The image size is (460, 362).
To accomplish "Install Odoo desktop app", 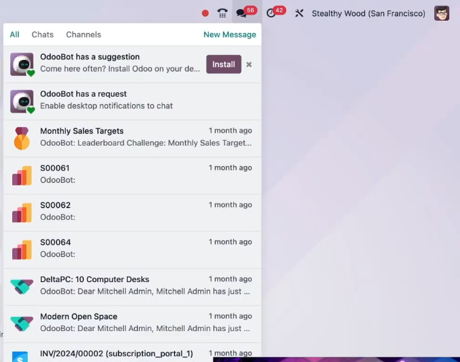I will 224,64.
